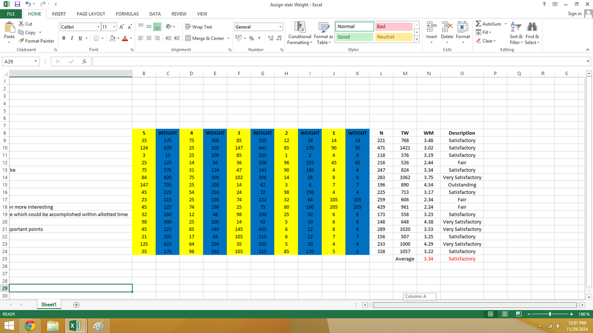Open Google Chrome from the taskbar

30,325
